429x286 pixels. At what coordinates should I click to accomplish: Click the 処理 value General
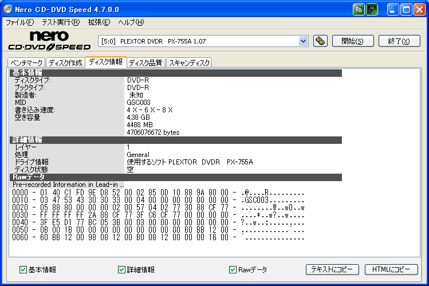(x=138, y=155)
